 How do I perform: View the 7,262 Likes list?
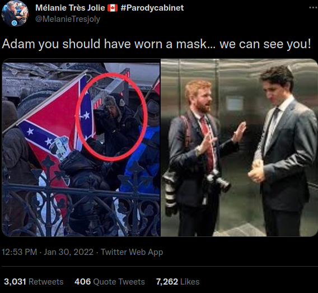[x=177, y=282]
